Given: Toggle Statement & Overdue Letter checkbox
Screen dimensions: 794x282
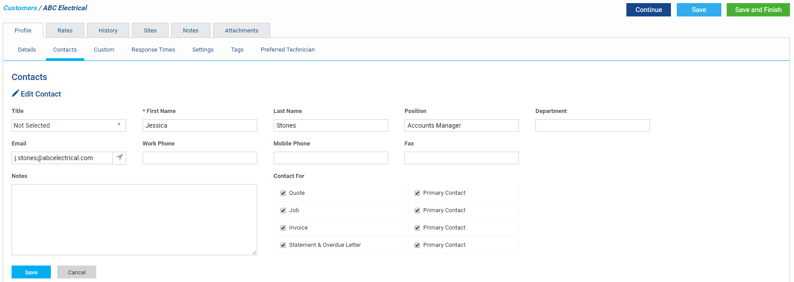Looking at the screenshot, I should point(283,245).
